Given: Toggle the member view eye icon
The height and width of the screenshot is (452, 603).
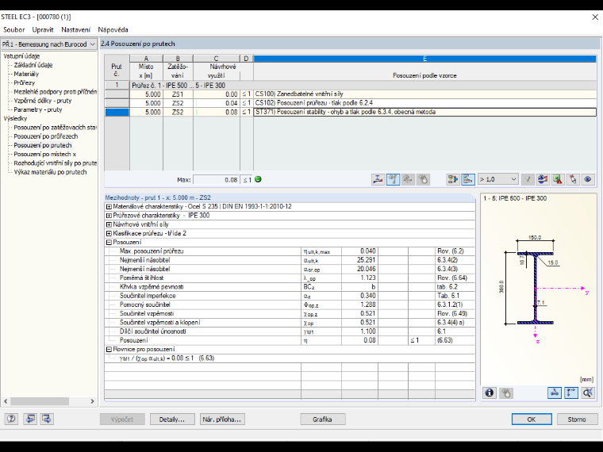Looking at the screenshot, I should tap(393, 179).
